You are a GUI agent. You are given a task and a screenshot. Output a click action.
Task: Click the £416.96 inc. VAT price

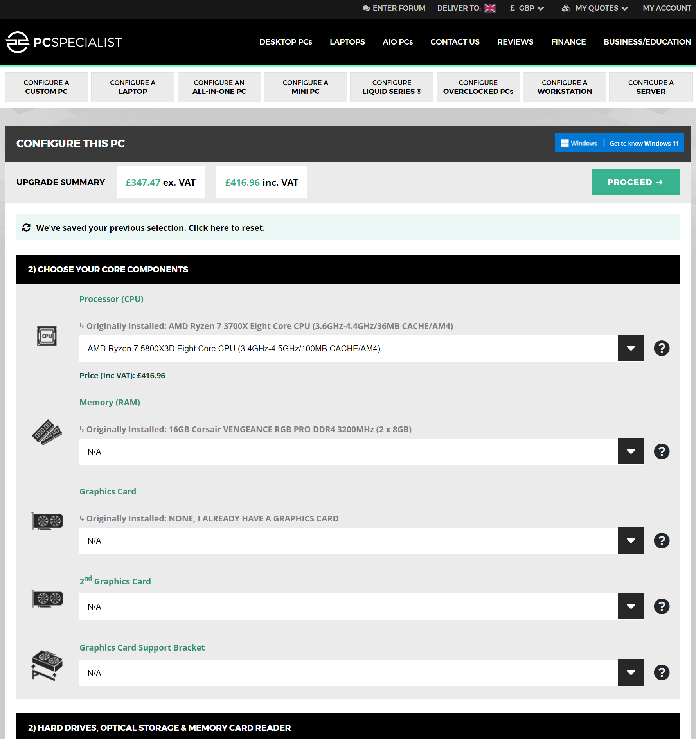[x=261, y=182]
